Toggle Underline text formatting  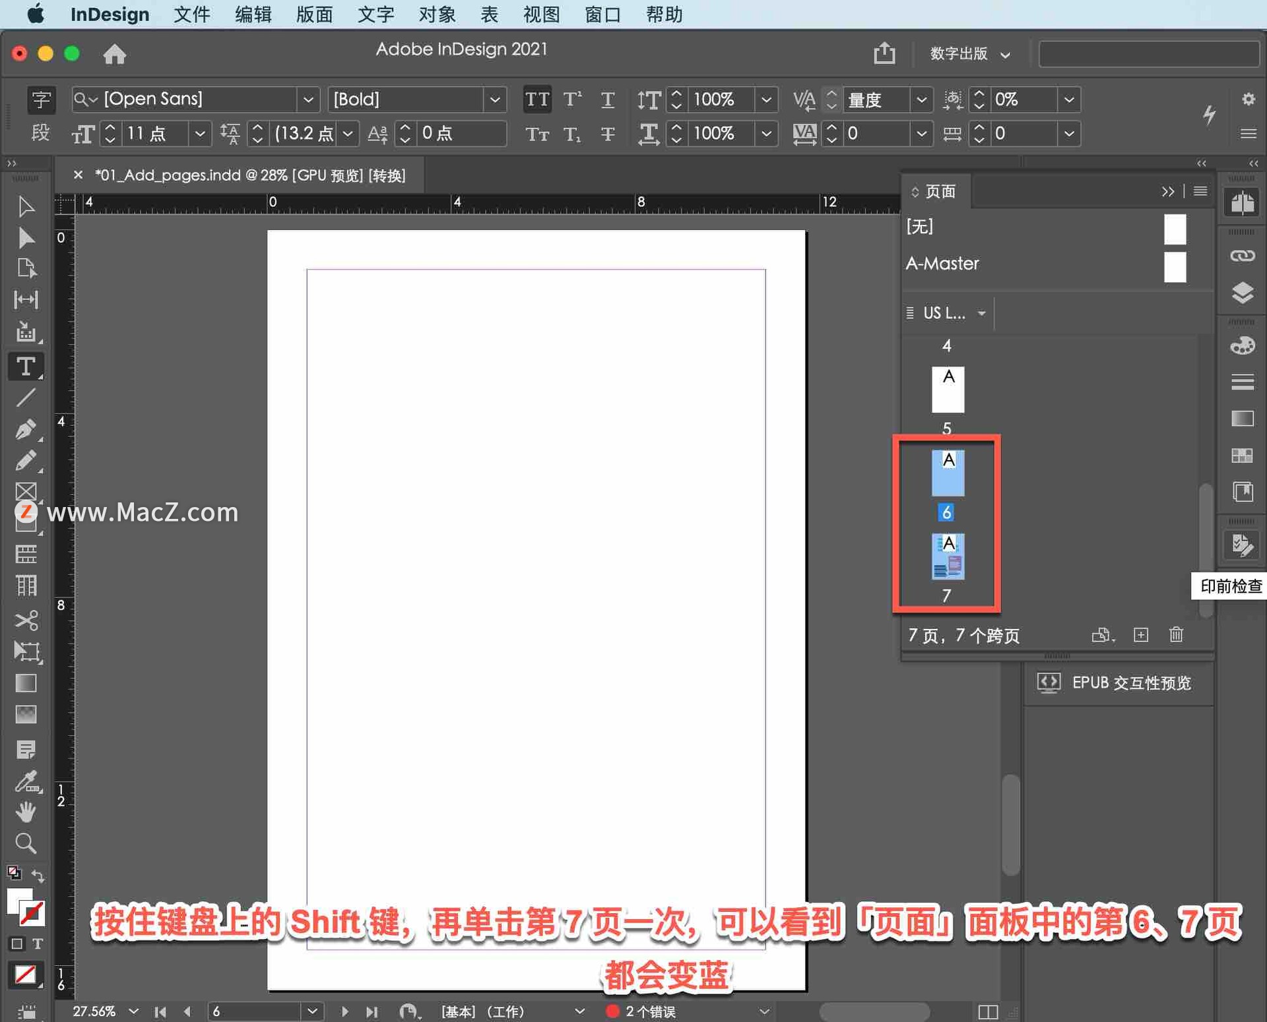tap(607, 100)
